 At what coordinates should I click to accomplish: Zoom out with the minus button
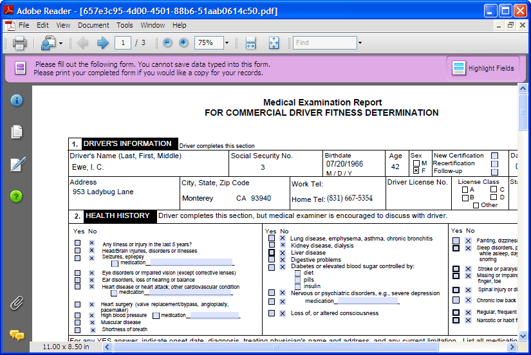tap(167, 42)
